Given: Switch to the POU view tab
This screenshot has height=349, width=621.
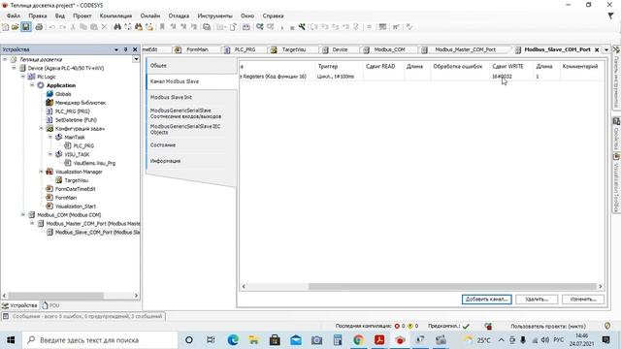Looking at the screenshot, I should pyautogui.click(x=51, y=305).
